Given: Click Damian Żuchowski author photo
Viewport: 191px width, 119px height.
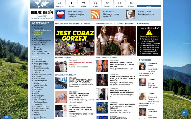Looking at the screenshot, I should [x=143, y=112].
